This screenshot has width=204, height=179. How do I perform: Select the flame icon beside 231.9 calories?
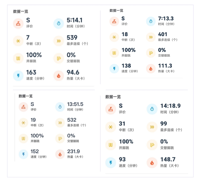point(60,154)
